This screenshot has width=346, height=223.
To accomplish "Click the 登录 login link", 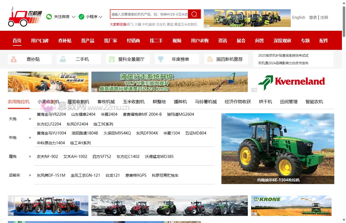I will point(313,17).
